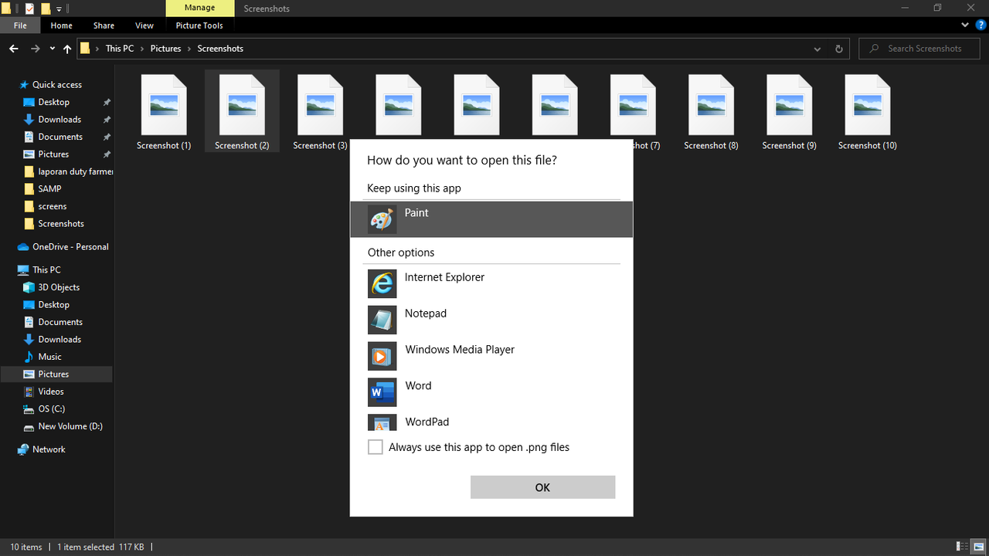Click the Properties icon in the Quick Access Toolbar
Viewport: 989px width, 556px height.
pyautogui.click(x=29, y=8)
